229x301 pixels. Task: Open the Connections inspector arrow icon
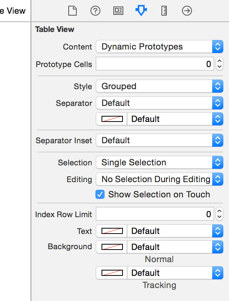click(x=187, y=11)
